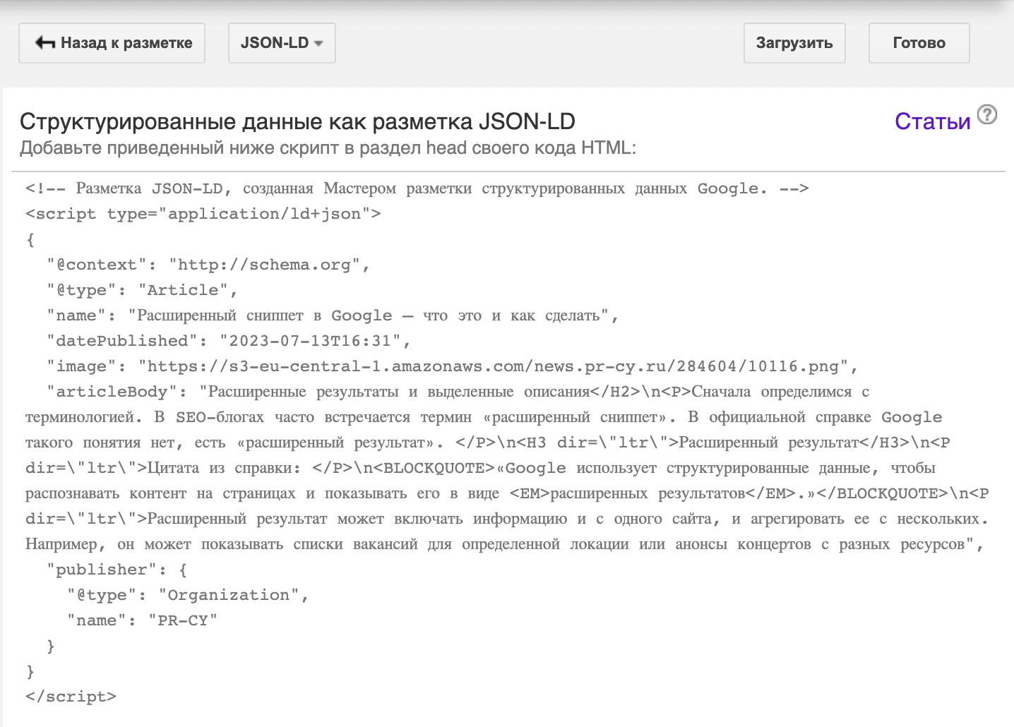Click the Готово button

click(919, 43)
